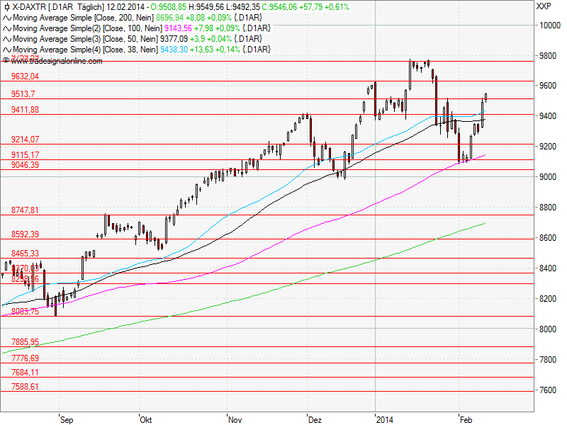Select the Feb label on the time axis
567x425 pixels.
point(466,419)
